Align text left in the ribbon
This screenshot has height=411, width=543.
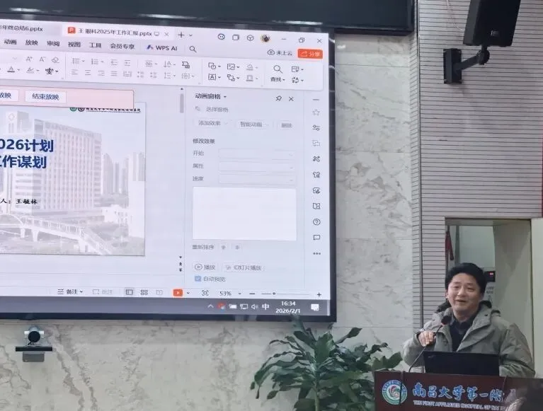[74, 72]
